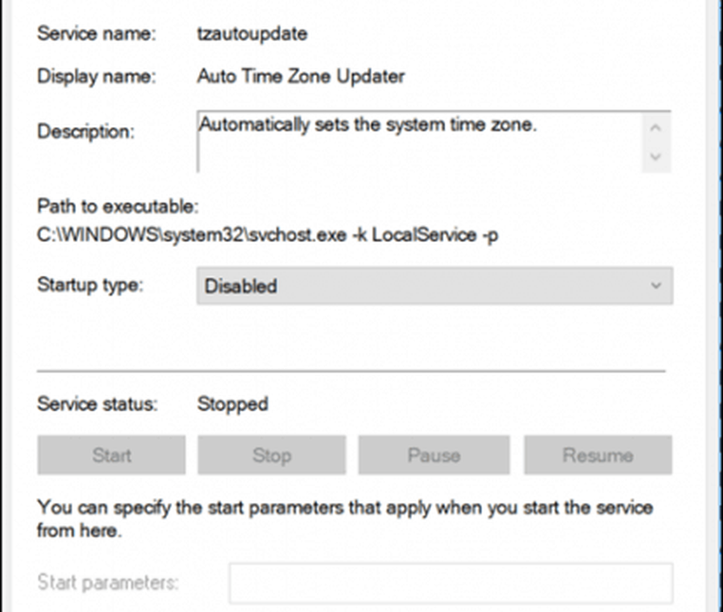Open the Startup type dropdown showing Disabled
723x612 pixels.
[434, 285]
